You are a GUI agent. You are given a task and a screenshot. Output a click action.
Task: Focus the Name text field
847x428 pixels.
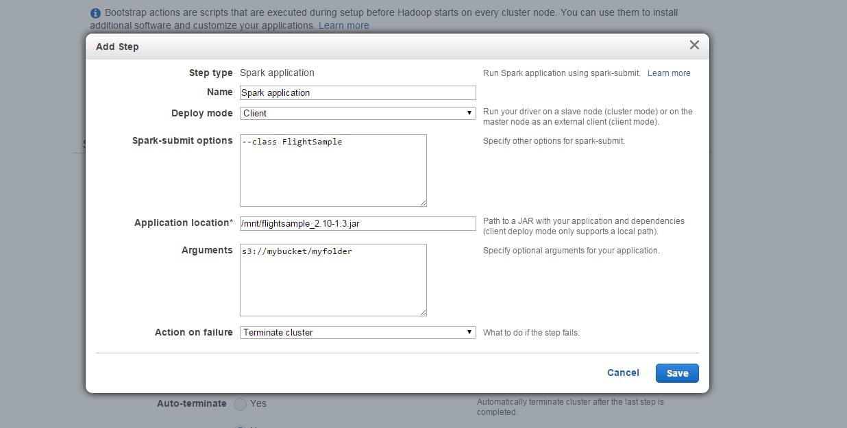pos(357,92)
